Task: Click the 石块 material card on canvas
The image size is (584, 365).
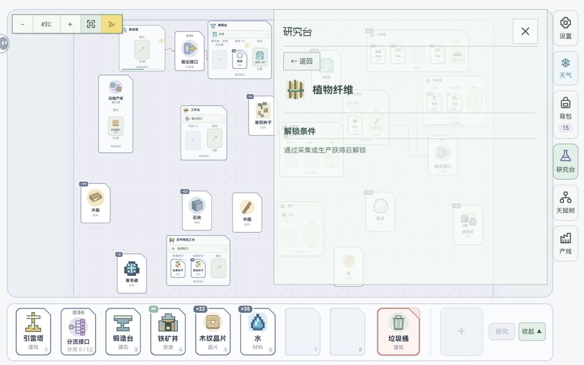Action: click(x=197, y=211)
